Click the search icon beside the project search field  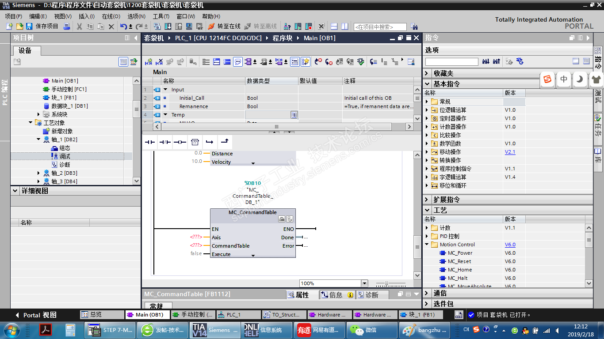(414, 26)
